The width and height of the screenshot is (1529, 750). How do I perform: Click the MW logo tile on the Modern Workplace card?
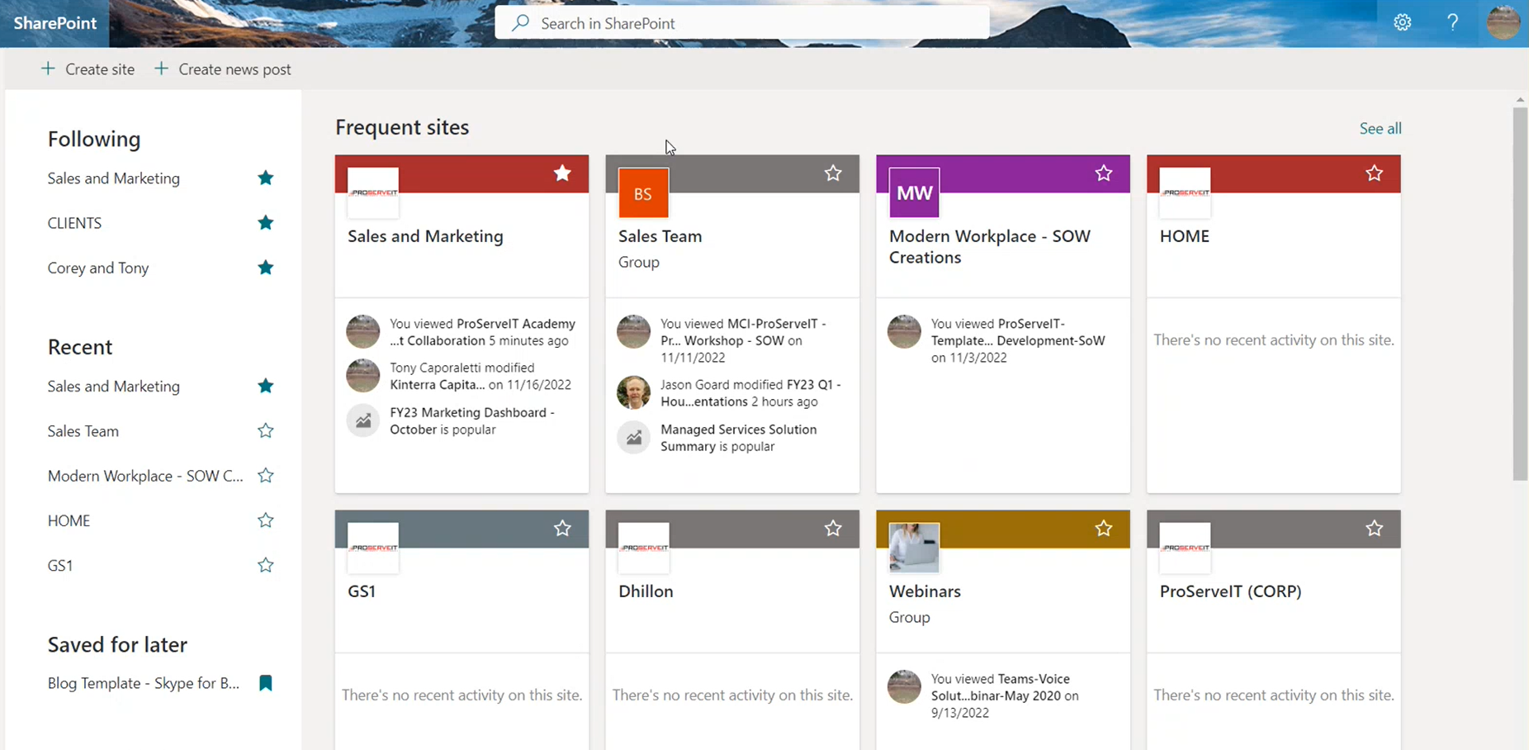coord(914,193)
